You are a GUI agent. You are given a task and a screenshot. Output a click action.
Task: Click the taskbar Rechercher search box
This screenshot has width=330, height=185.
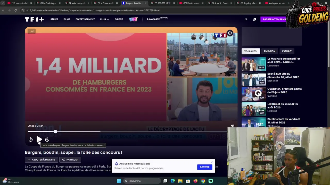click(x=142, y=181)
